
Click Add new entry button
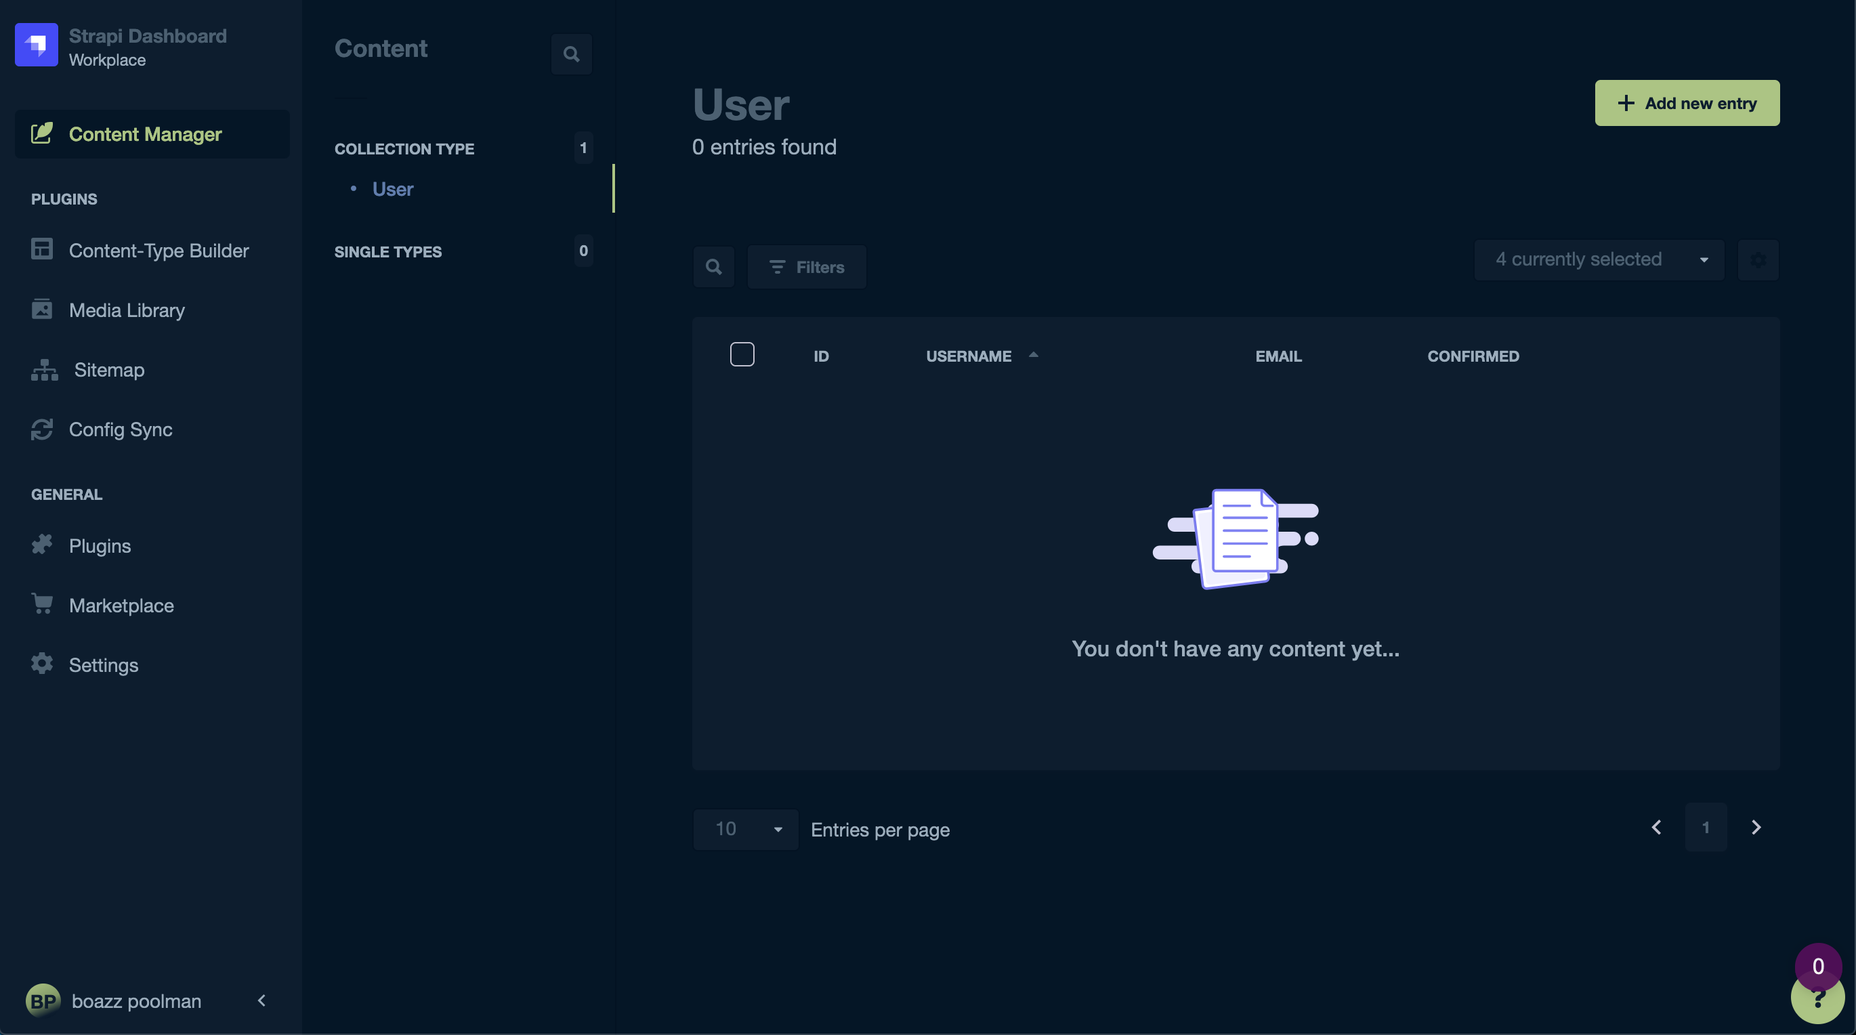[x=1687, y=103]
